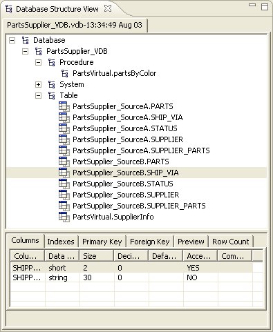The image size is (273, 332).
Task: Click the PartsSupplier_VDB node icon
Action: pyautogui.click(x=39, y=51)
